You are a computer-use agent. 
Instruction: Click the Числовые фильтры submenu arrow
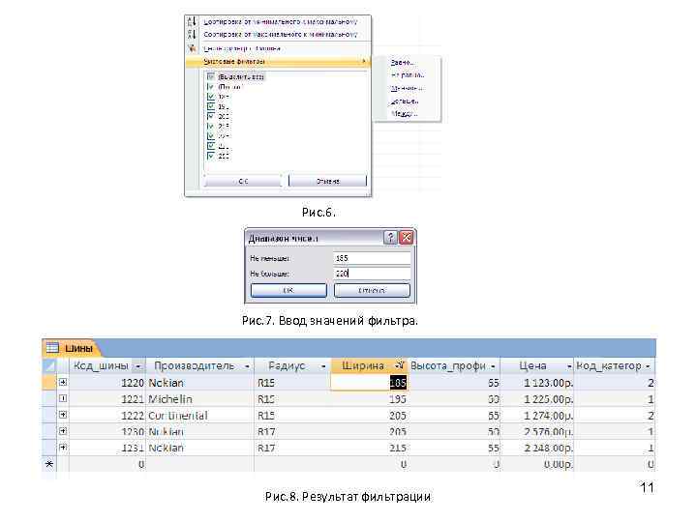point(364,61)
